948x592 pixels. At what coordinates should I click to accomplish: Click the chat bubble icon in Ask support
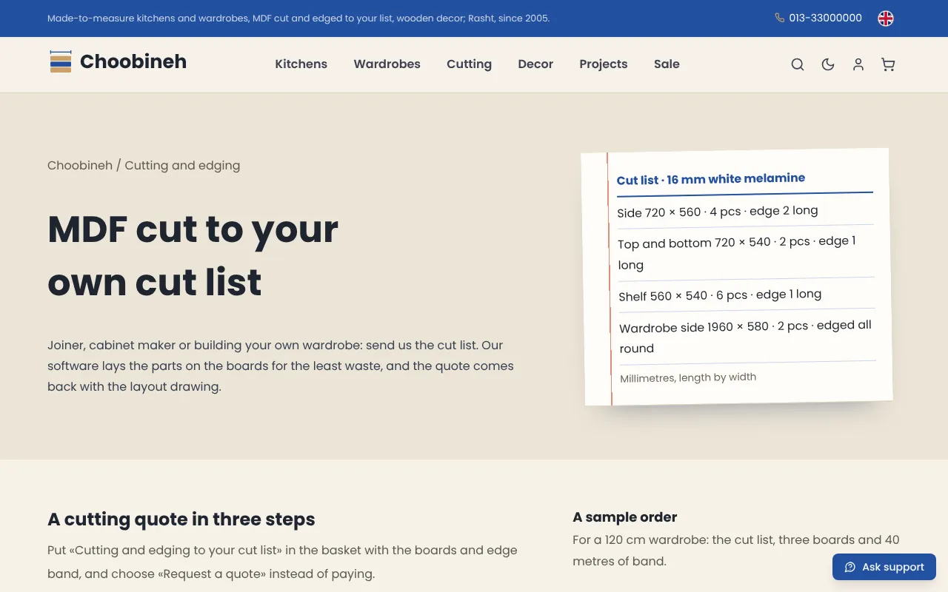coord(850,567)
